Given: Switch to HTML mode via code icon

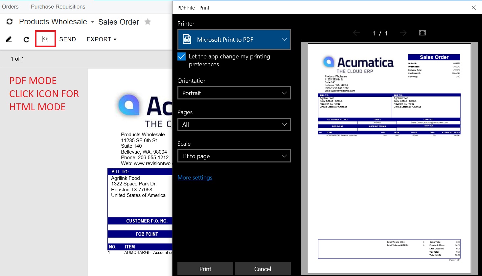Looking at the screenshot, I should point(45,39).
